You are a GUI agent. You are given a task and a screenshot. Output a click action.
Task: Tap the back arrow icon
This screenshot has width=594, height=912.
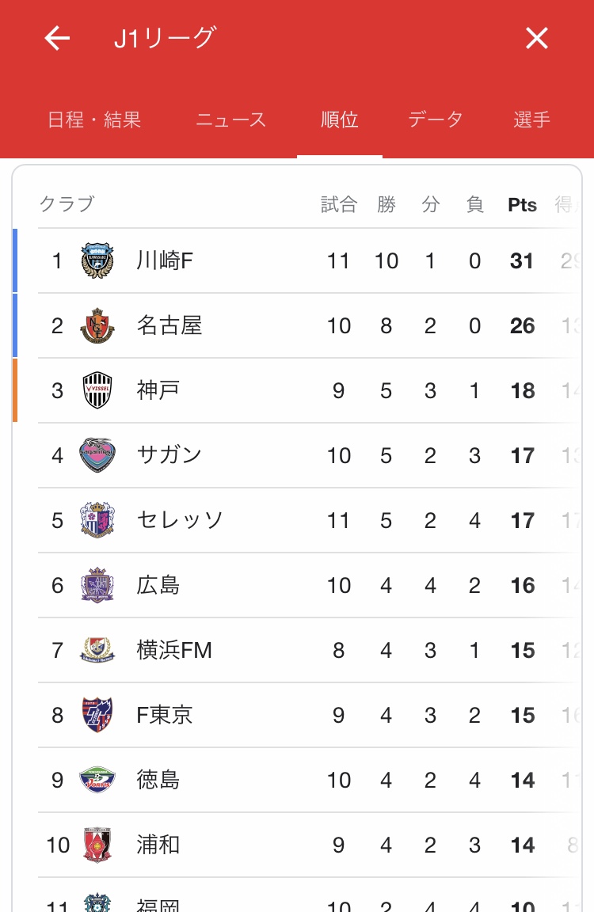point(57,38)
